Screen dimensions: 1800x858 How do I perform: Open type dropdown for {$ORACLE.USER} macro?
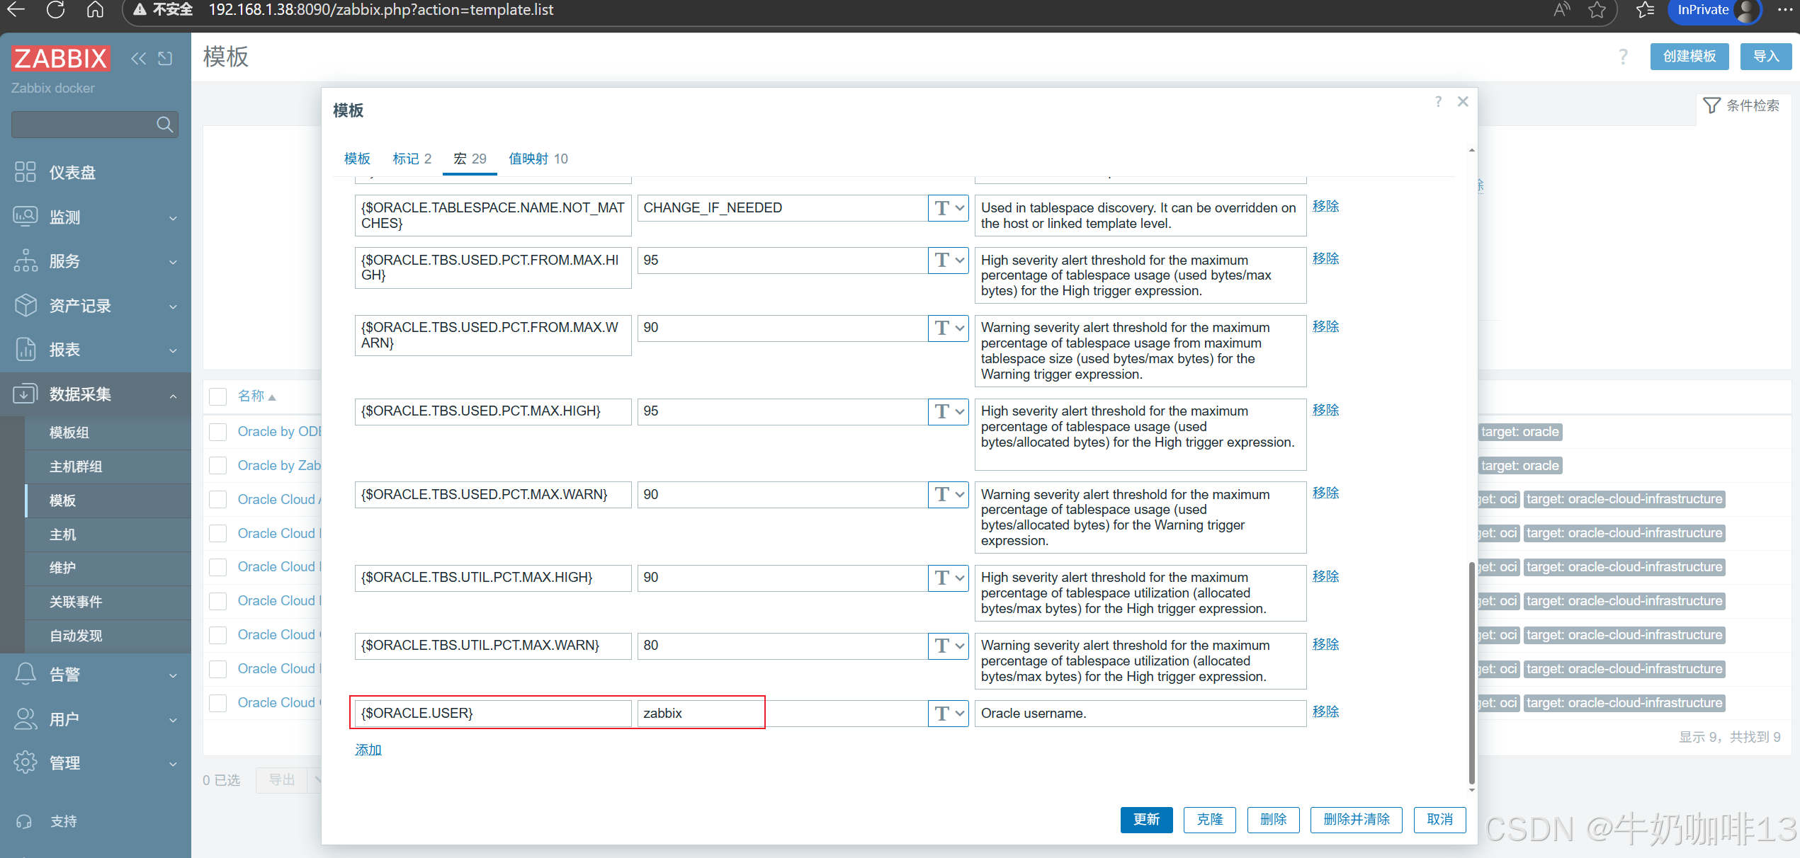coord(949,714)
